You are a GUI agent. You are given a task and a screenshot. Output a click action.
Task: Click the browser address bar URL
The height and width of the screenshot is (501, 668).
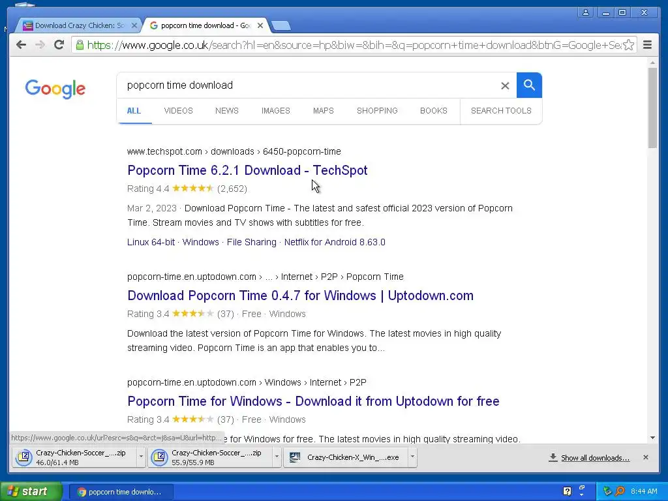point(354,45)
